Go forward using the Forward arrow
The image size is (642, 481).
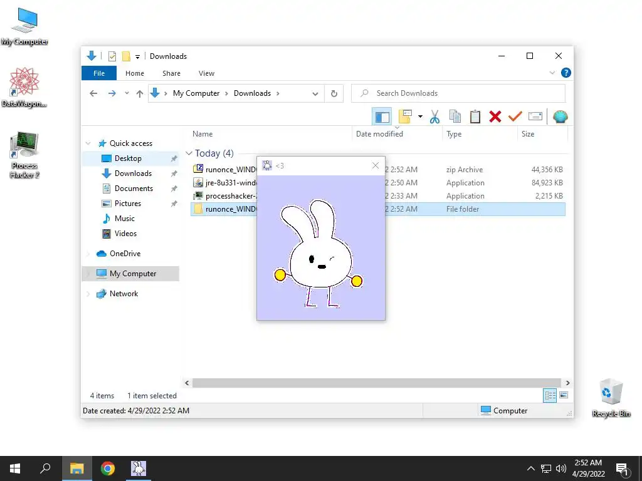112,94
